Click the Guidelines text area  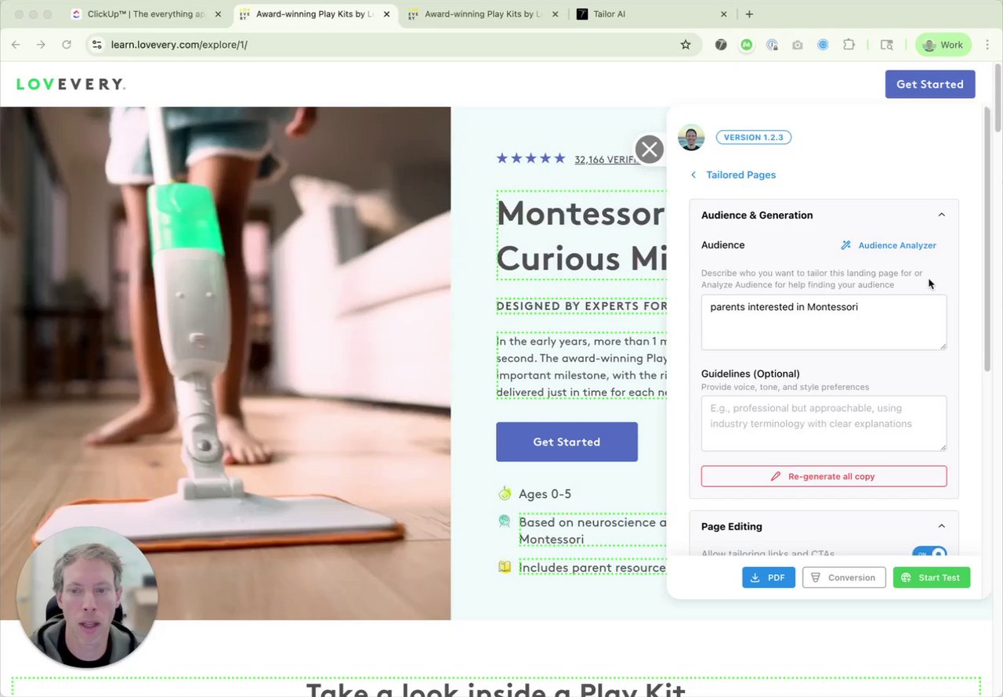[824, 423]
